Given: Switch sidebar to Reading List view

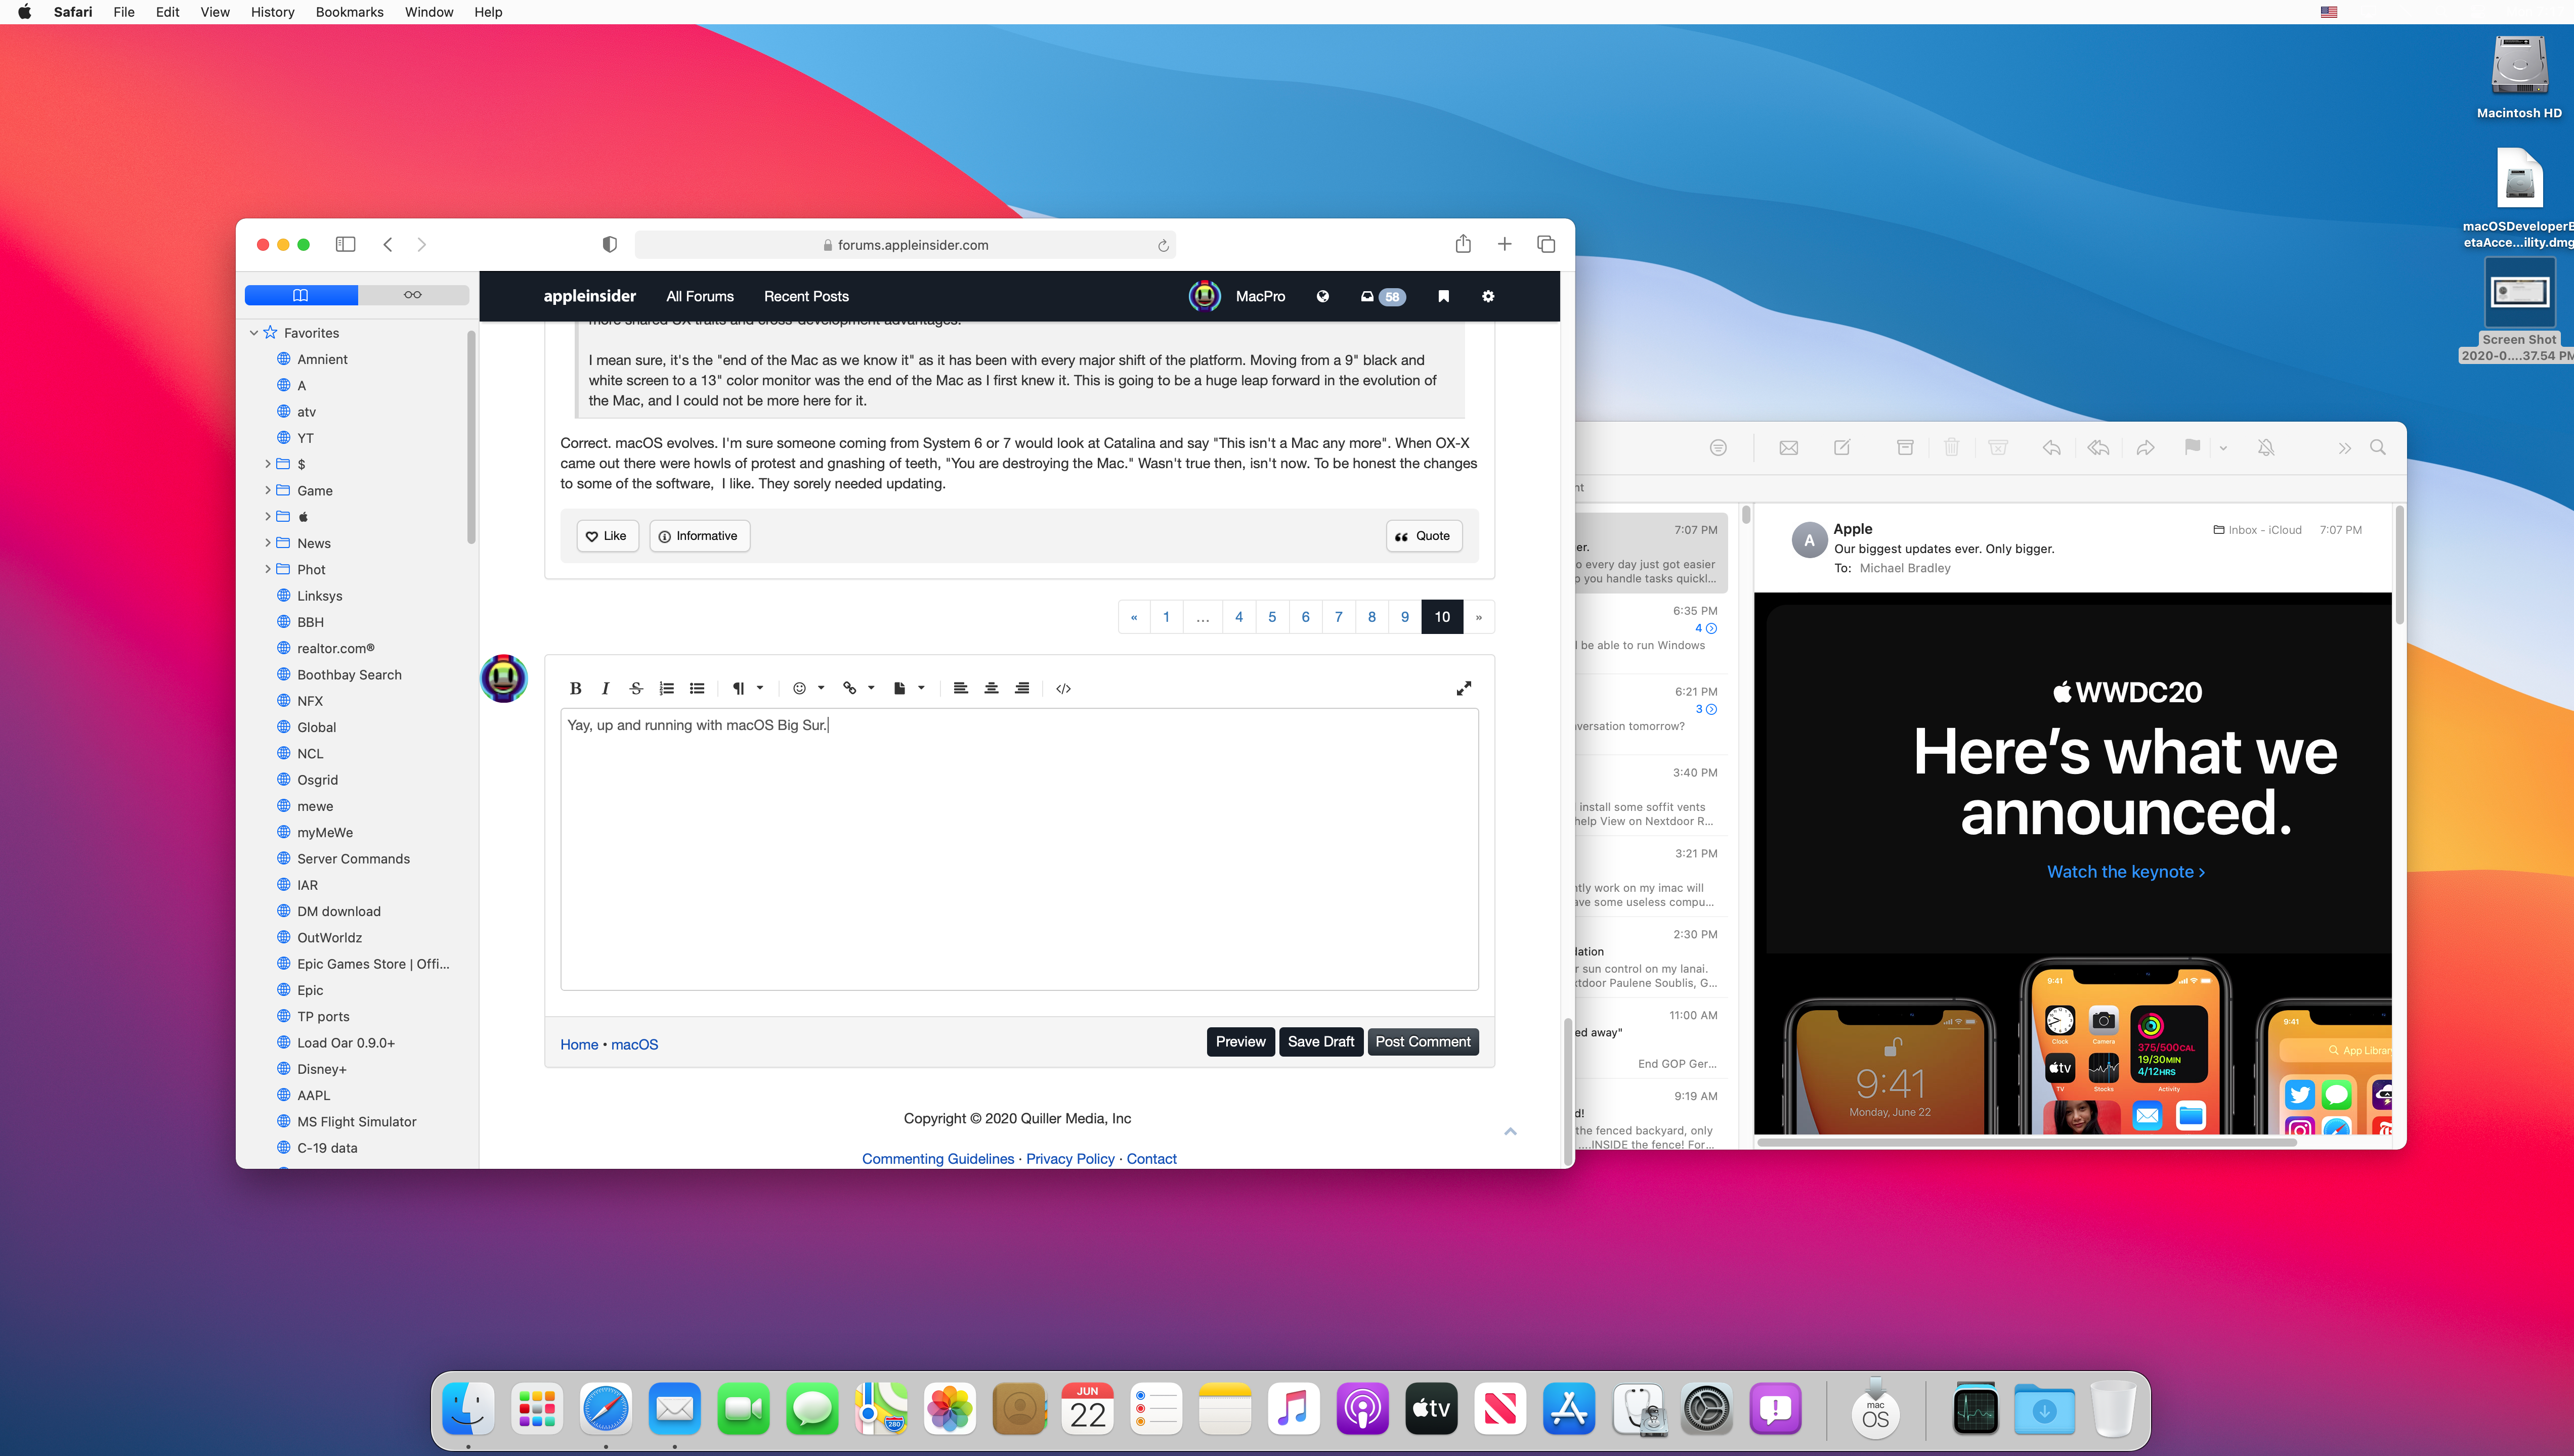Looking at the screenshot, I should point(413,295).
